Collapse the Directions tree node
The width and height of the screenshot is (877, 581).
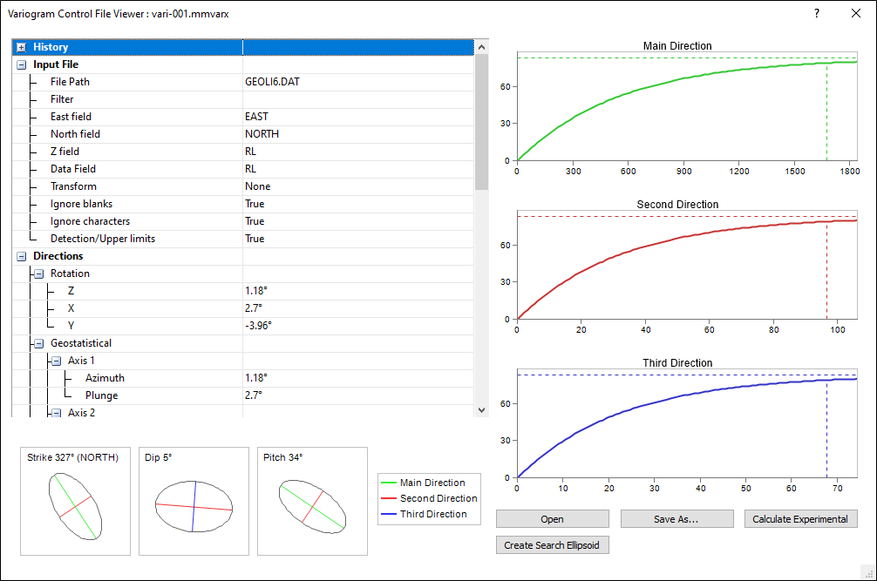pos(21,256)
